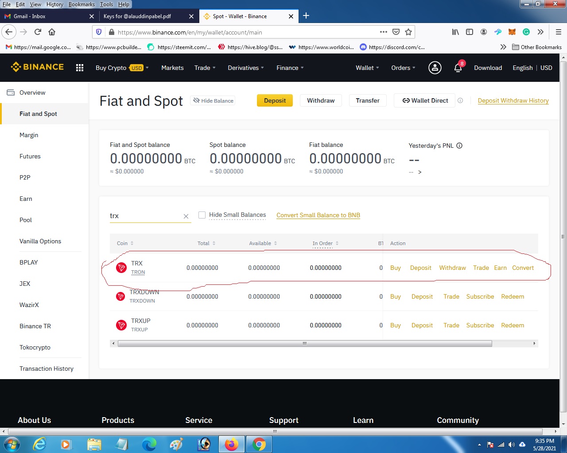Open the Firefox hamburger menu

click(558, 32)
